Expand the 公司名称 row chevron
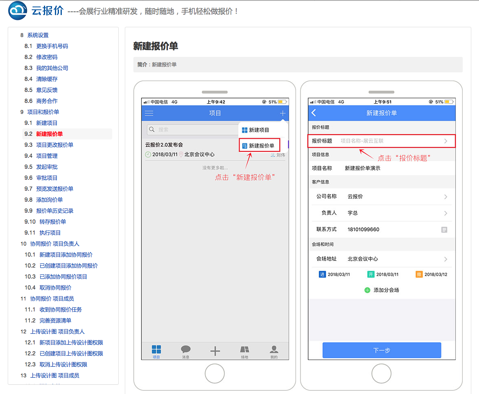The width and height of the screenshot is (479, 394). pos(446,197)
